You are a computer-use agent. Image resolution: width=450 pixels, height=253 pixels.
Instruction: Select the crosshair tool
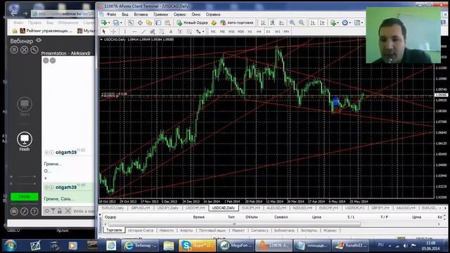[113, 31]
